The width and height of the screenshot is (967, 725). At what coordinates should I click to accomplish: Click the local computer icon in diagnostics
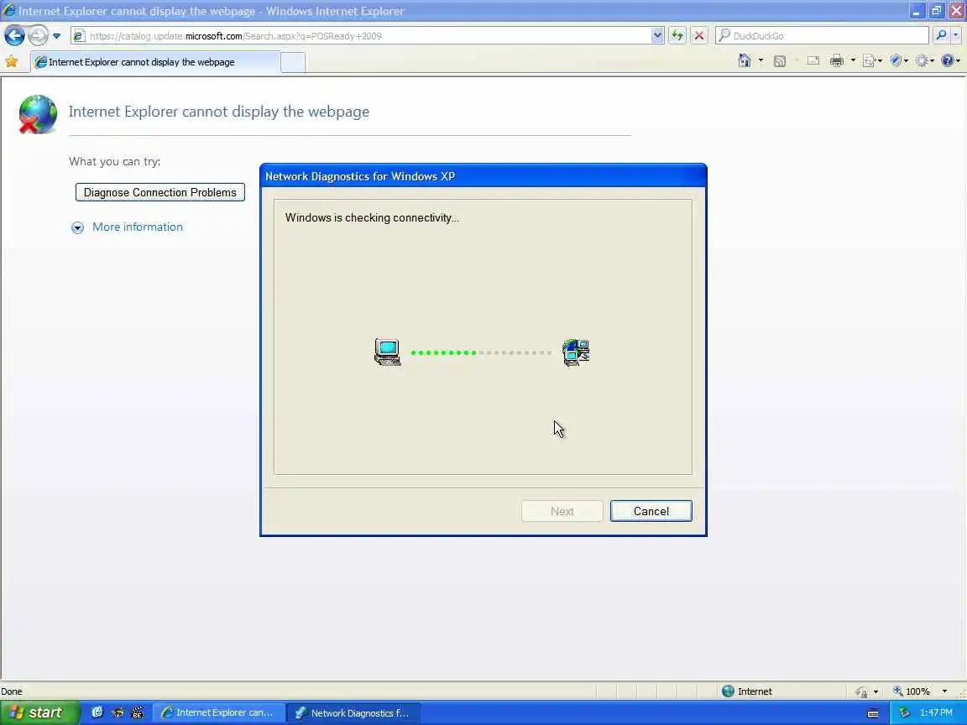(x=387, y=352)
